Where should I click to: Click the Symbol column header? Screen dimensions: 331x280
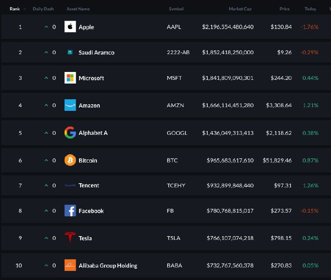tap(176, 9)
